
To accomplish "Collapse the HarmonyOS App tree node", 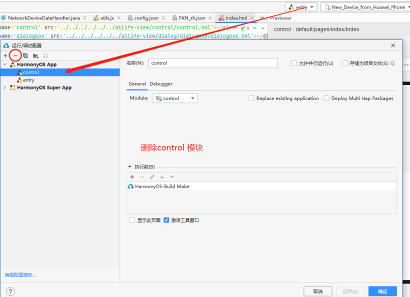I will pos(5,64).
